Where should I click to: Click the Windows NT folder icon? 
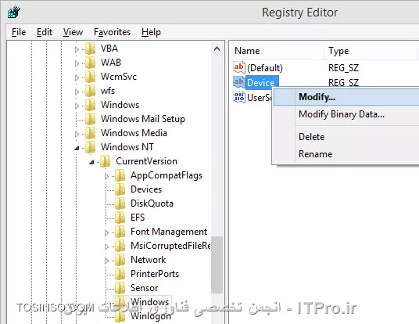(90, 146)
